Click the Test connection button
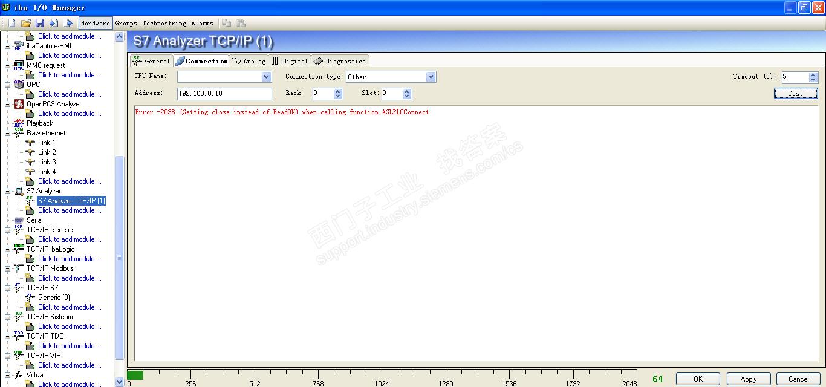826x387 pixels. [x=796, y=93]
